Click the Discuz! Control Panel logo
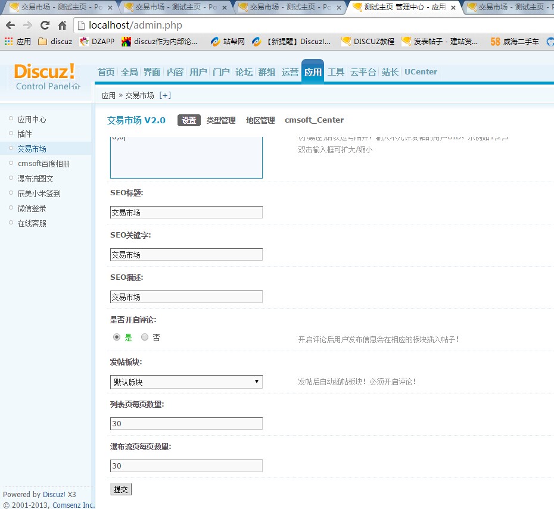The width and height of the screenshot is (554, 509). pos(46,77)
